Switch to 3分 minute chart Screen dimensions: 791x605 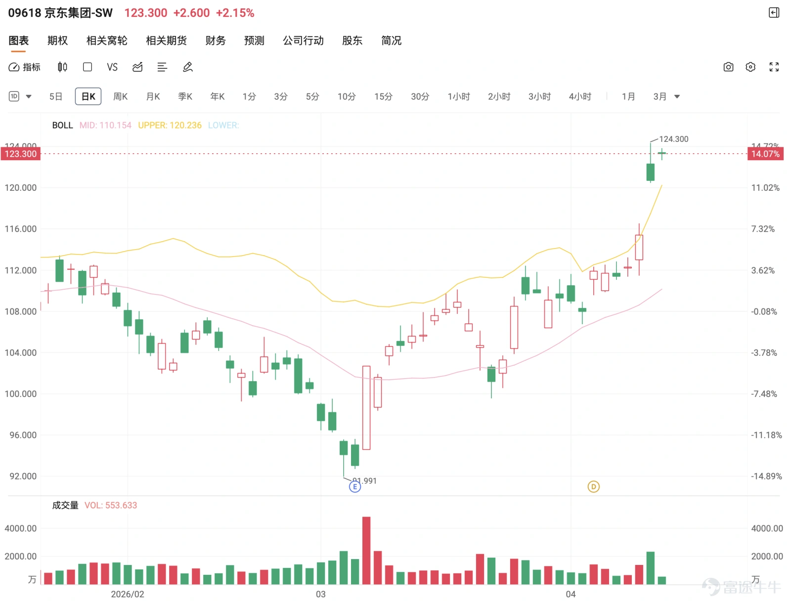point(281,96)
